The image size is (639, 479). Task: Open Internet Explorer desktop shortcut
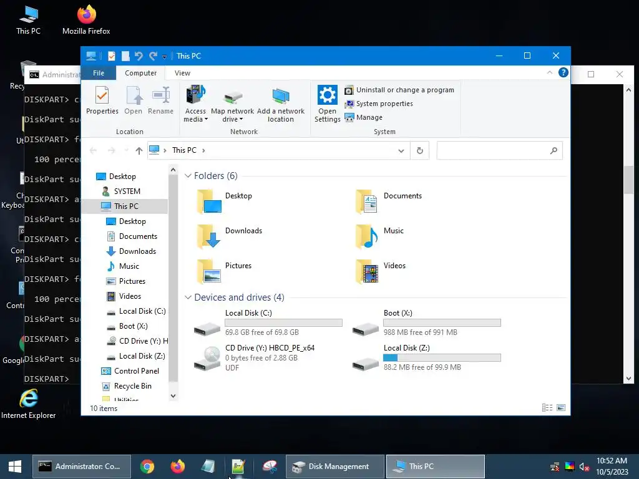click(x=29, y=404)
